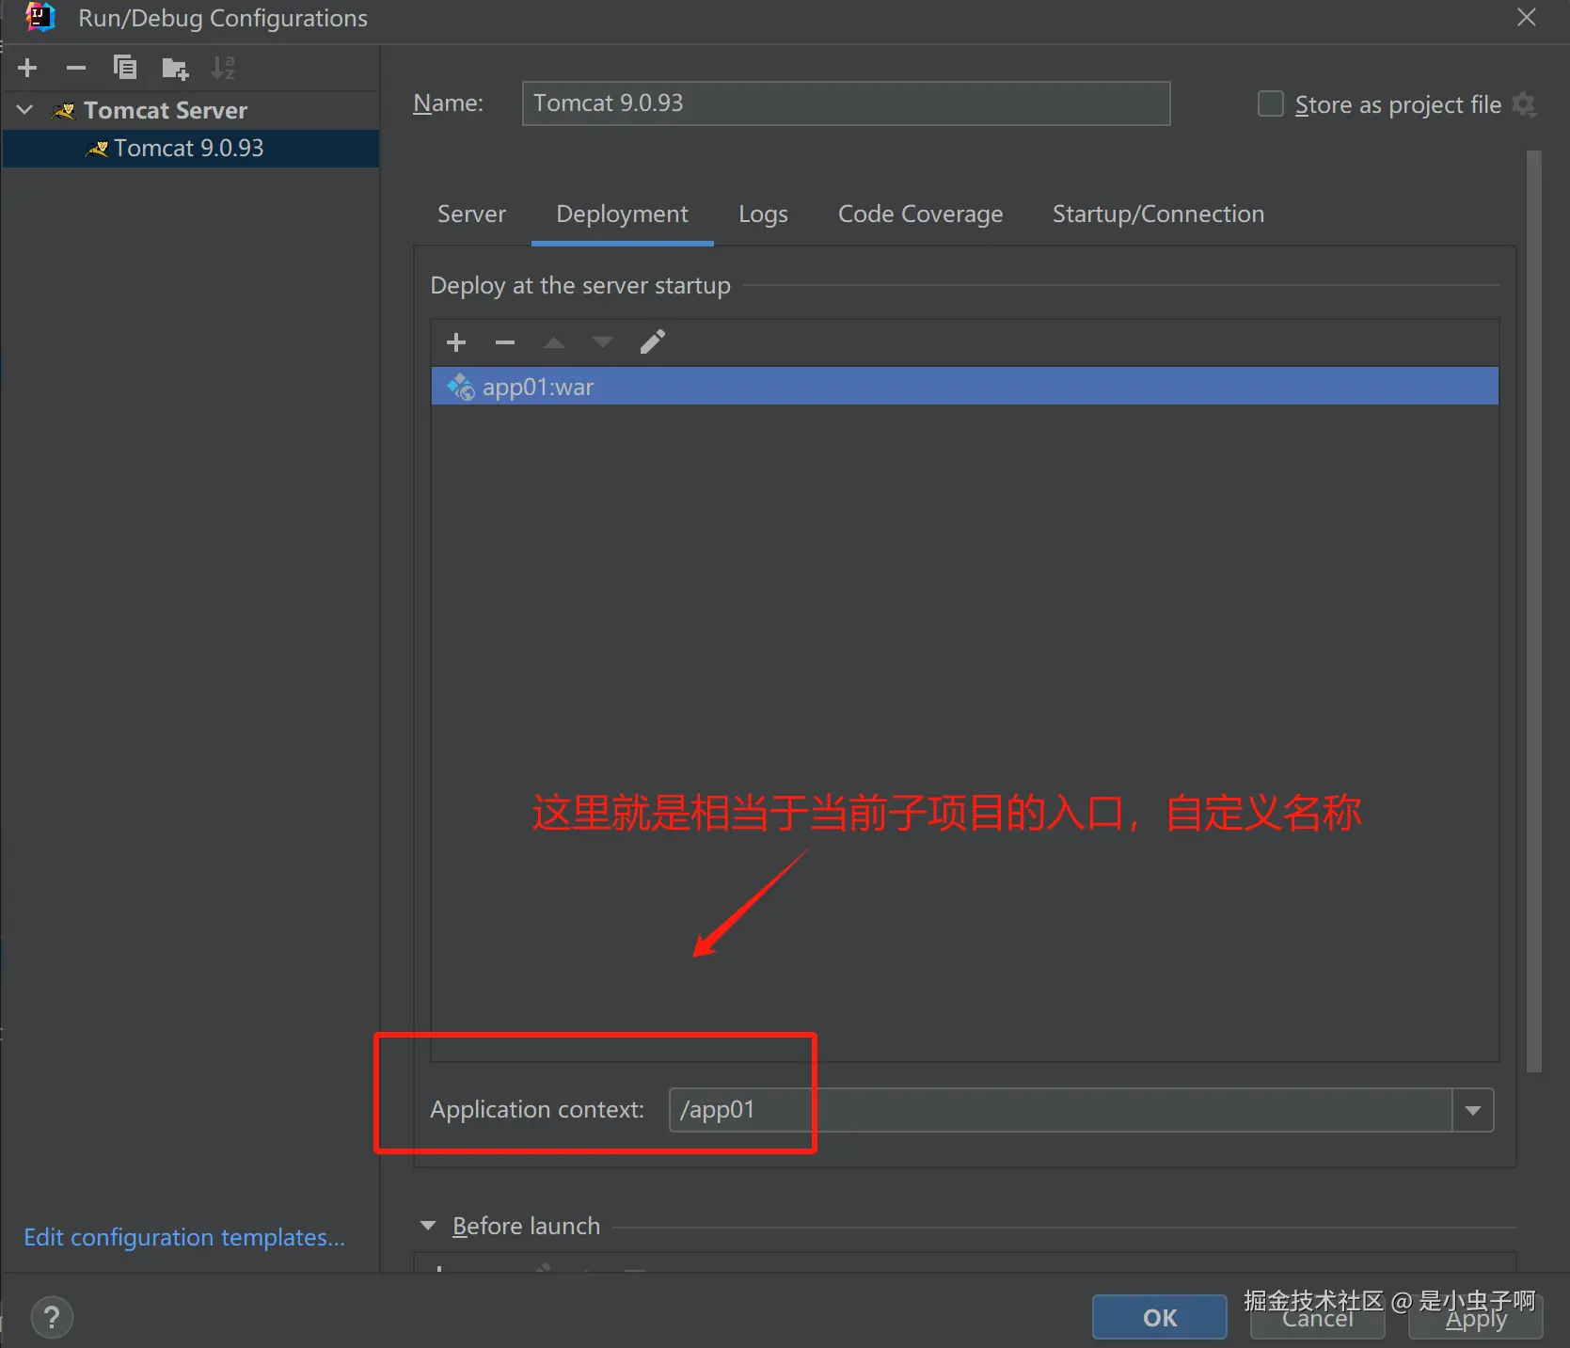Select the Tomcat 9.0.93 configuration item

tap(191, 149)
